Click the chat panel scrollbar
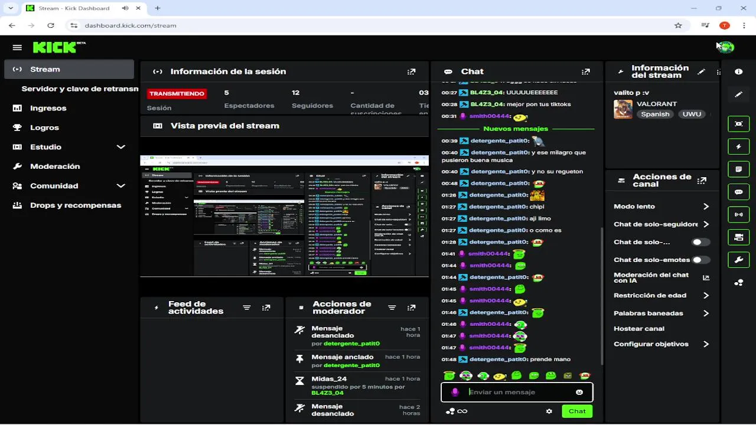The image size is (756, 425). coord(601,295)
